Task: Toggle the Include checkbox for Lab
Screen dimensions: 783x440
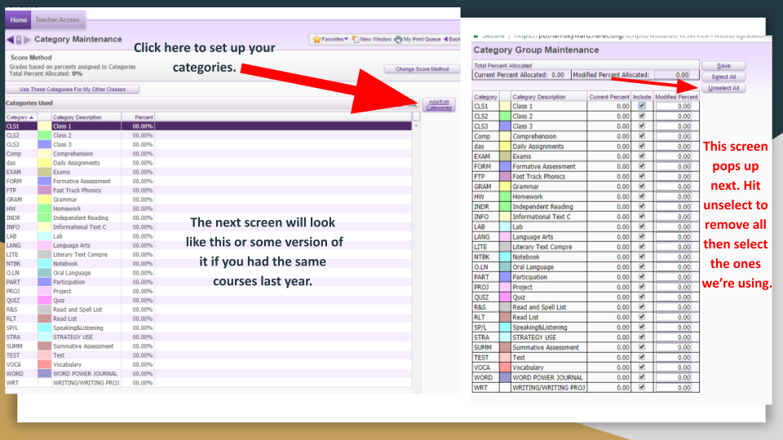Action: point(642,227)
